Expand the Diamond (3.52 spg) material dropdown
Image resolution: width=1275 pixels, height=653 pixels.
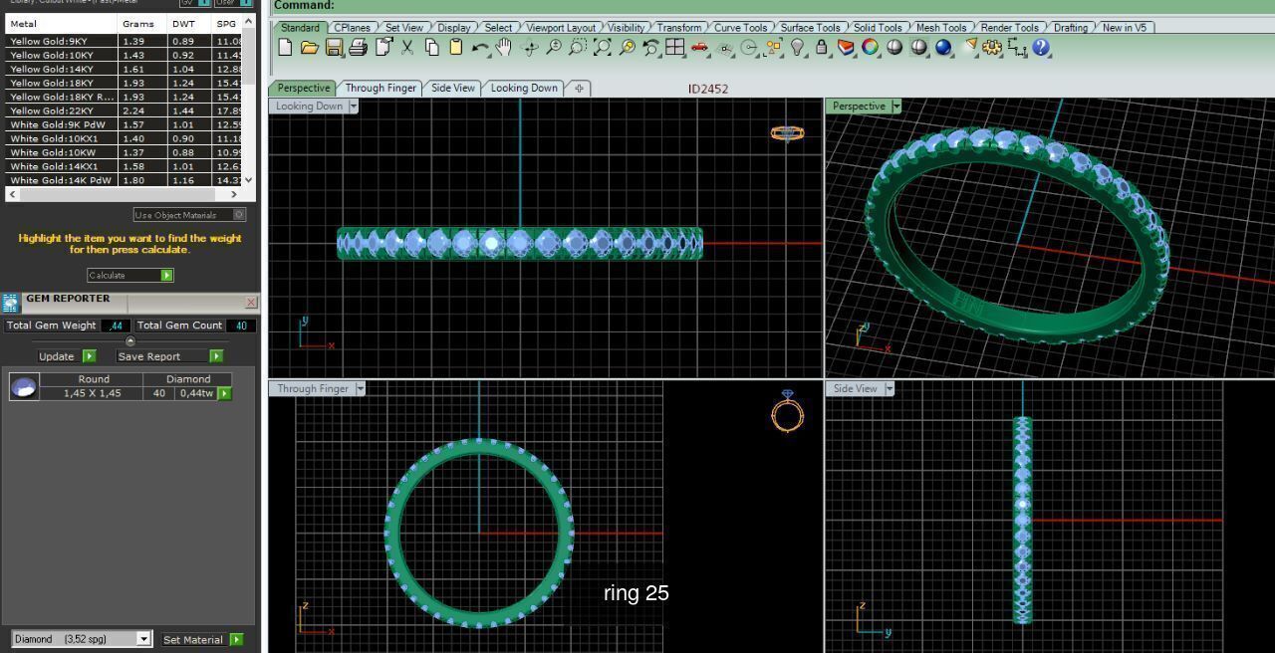pos(143,639)
